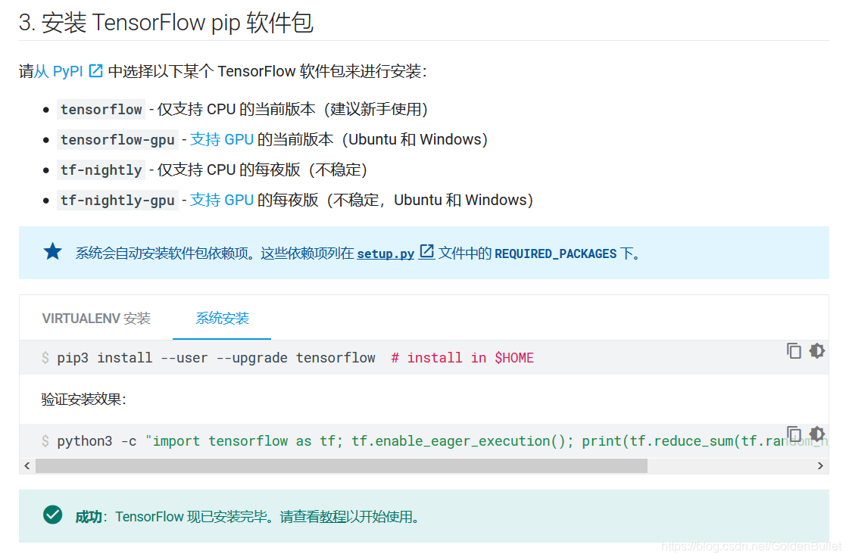Open the 支持 GPU link in tensorflow-gpu row
849x560 pixels.
click(x=221, y=139)
